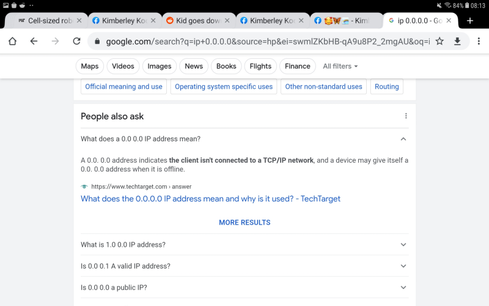Open the TechTarget site favicon
This screenshot has height=306, width=489.
(84, 187)
